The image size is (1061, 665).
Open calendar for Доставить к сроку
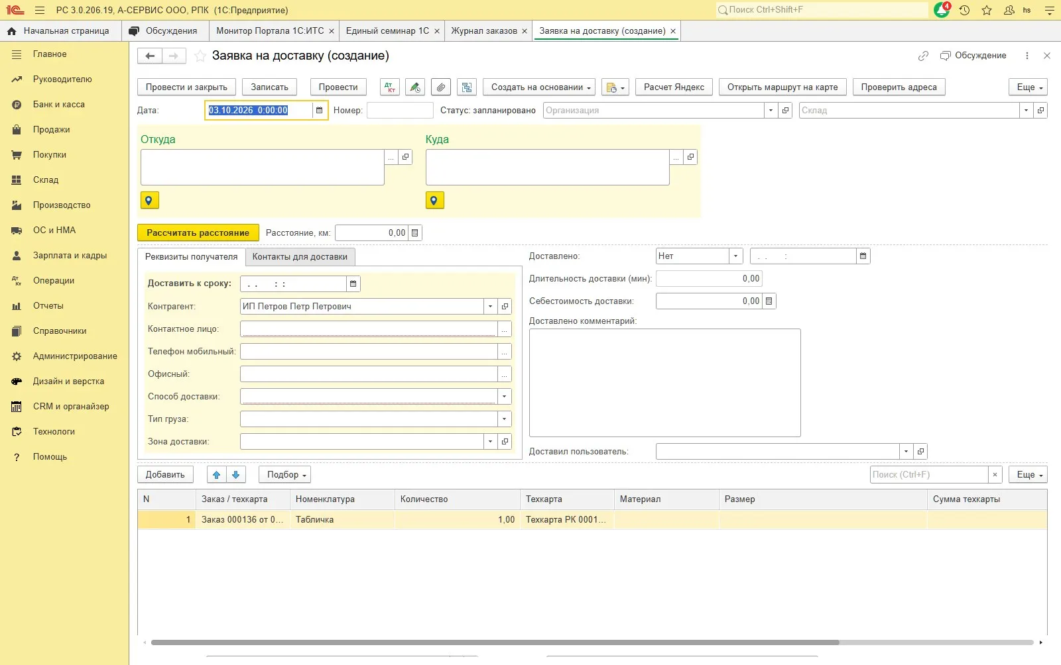(353, 284)
